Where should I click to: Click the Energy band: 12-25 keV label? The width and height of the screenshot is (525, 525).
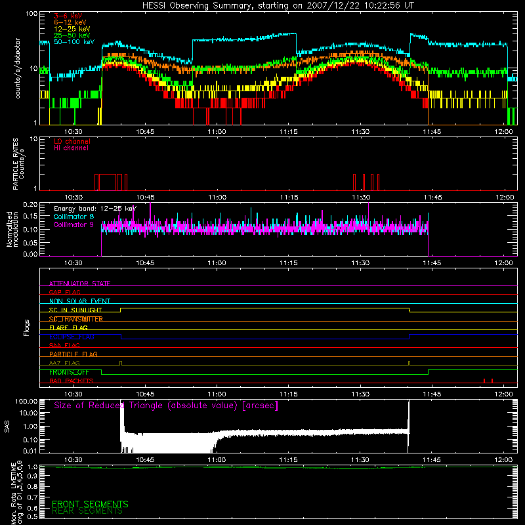(x=95, y=209)
